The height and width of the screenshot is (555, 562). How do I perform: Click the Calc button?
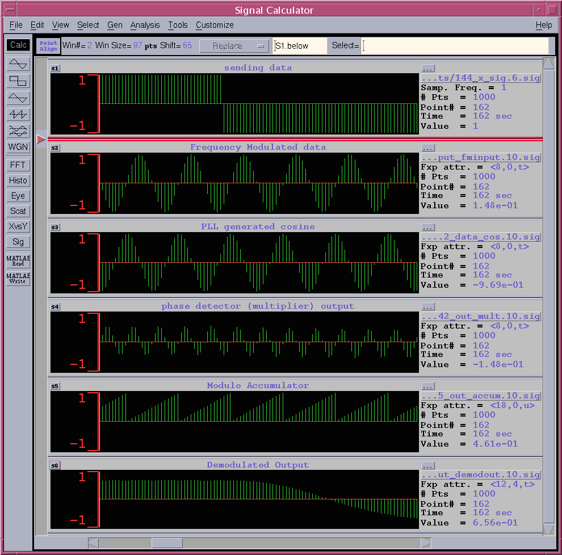pyautogui.click(x=18, y=45)
